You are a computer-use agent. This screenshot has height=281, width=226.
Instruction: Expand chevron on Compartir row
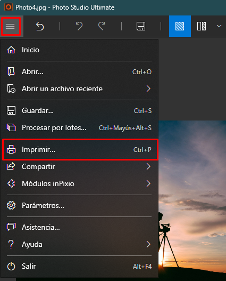(x=148, y=166)
